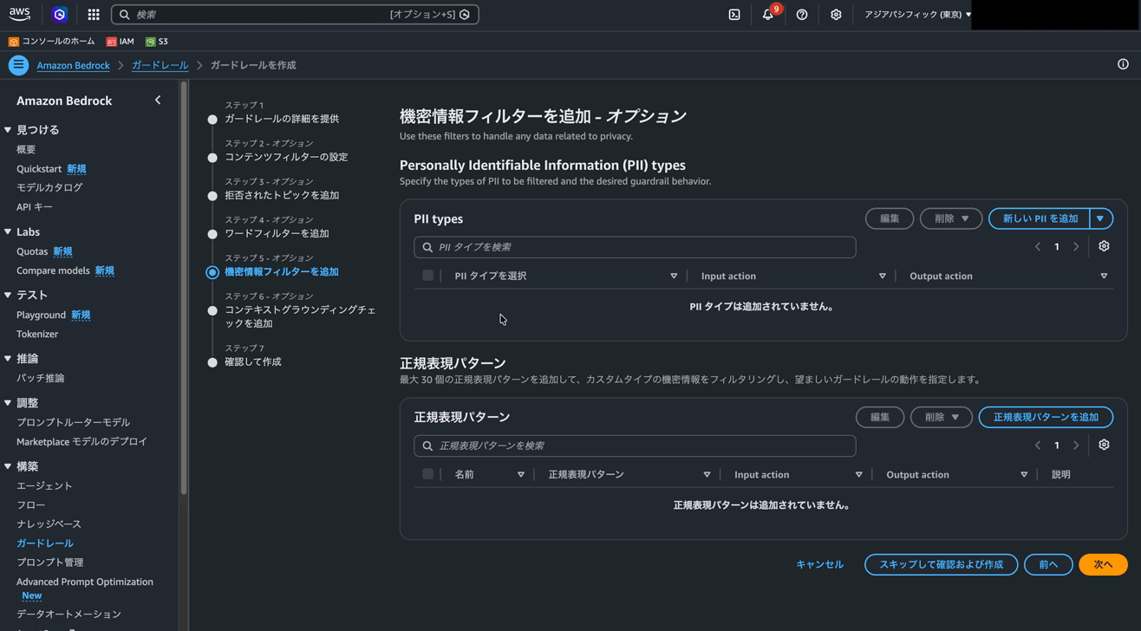Collapse the Labs sidebar section
1141x631 pixels.
[x=8, y=231]
